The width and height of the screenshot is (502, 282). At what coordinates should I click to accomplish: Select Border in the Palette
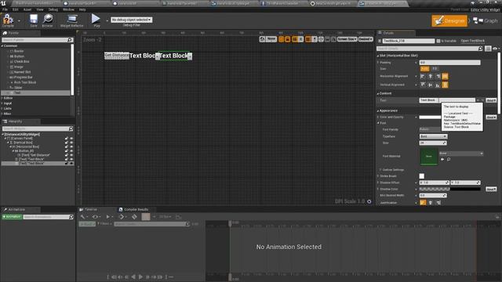tap(19, 51)
